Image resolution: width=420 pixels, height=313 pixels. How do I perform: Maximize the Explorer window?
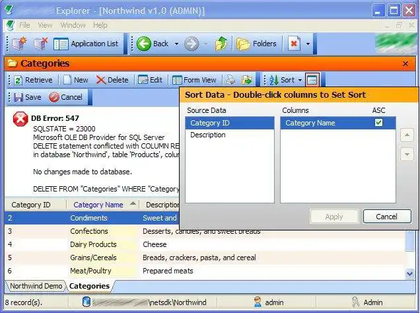(x=394, y=11)
